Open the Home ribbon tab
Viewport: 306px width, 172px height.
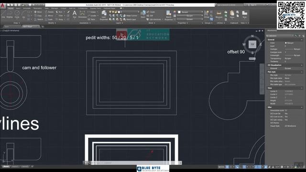[11, 9]
